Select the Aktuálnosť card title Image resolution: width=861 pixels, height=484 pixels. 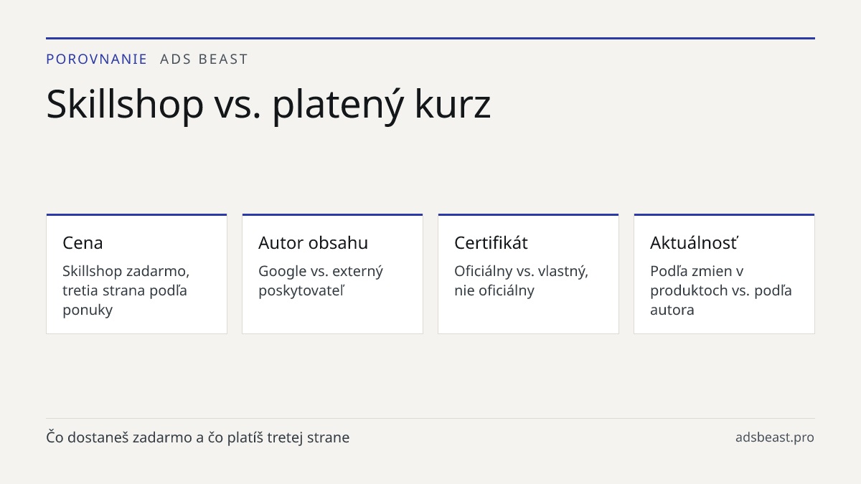[694, 243]
